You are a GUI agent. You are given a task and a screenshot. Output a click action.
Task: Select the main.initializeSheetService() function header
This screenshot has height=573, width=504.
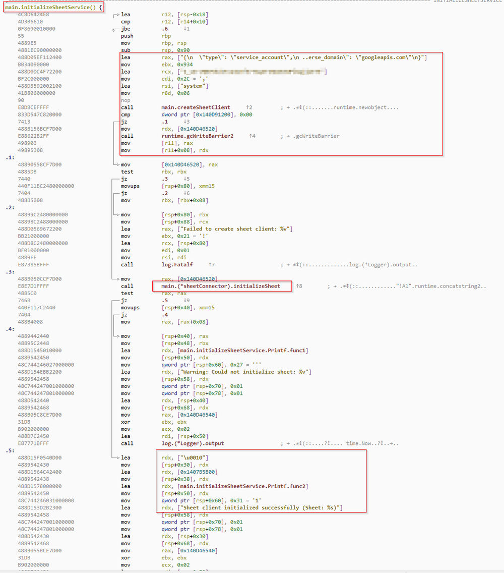pos(54,7)
